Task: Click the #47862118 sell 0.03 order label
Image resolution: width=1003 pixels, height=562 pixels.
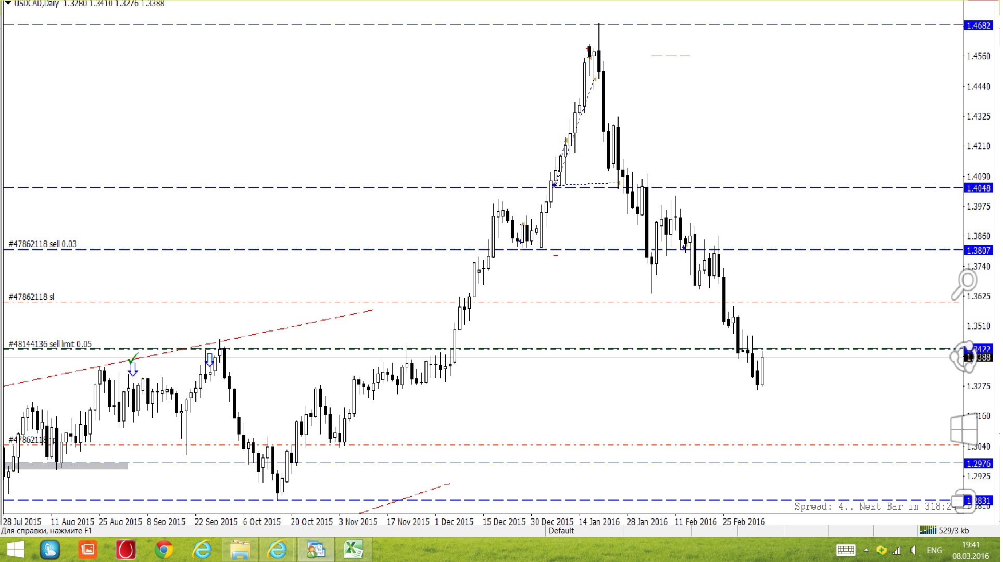Action: point(43,244)
